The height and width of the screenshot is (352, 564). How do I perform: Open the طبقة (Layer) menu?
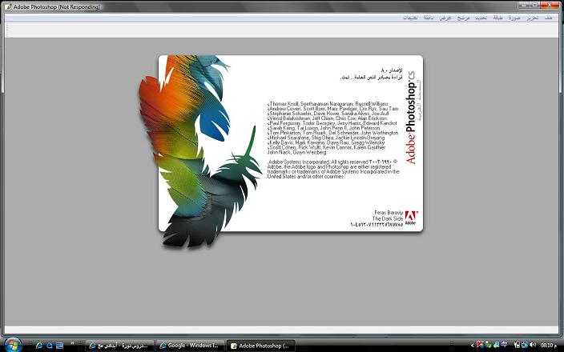(x=498, y=17)
